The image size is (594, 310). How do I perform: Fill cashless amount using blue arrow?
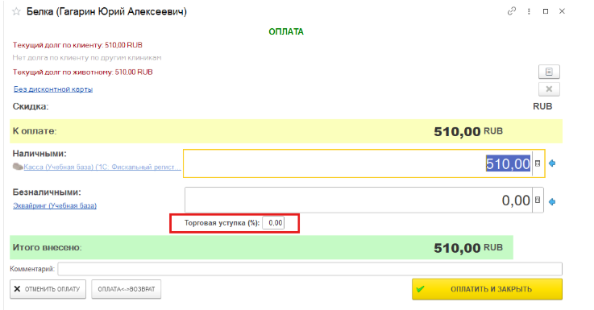coord(552,202)
